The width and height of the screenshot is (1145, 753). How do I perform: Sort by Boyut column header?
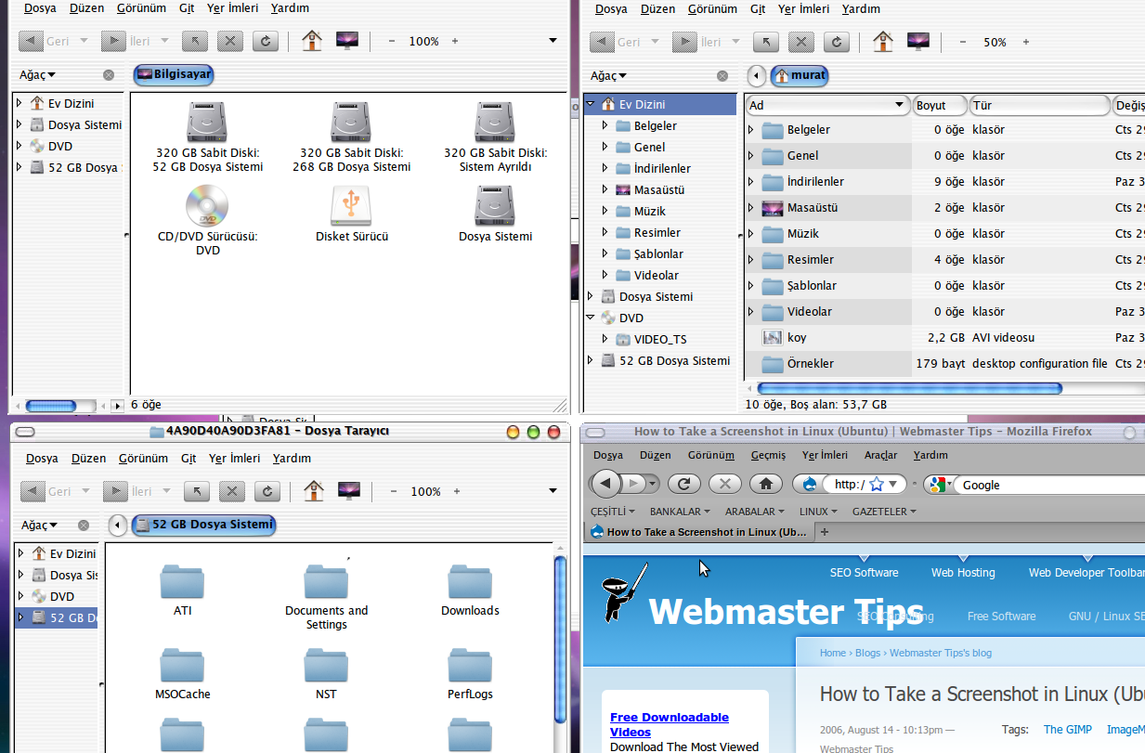[940, 105]
